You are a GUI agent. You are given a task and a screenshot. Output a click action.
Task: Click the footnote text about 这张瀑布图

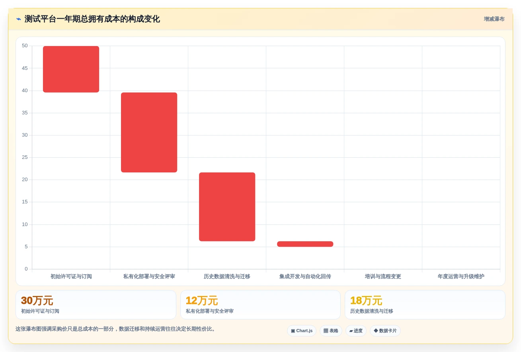pos(116,329)
